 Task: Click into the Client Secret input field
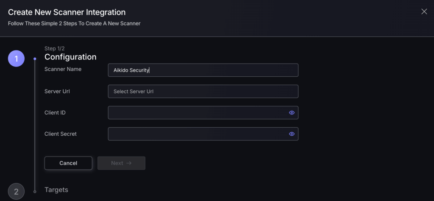[x=203, y=134]
